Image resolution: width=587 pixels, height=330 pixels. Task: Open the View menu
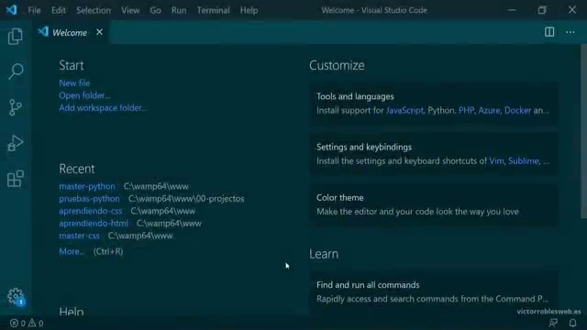[130, 10]
